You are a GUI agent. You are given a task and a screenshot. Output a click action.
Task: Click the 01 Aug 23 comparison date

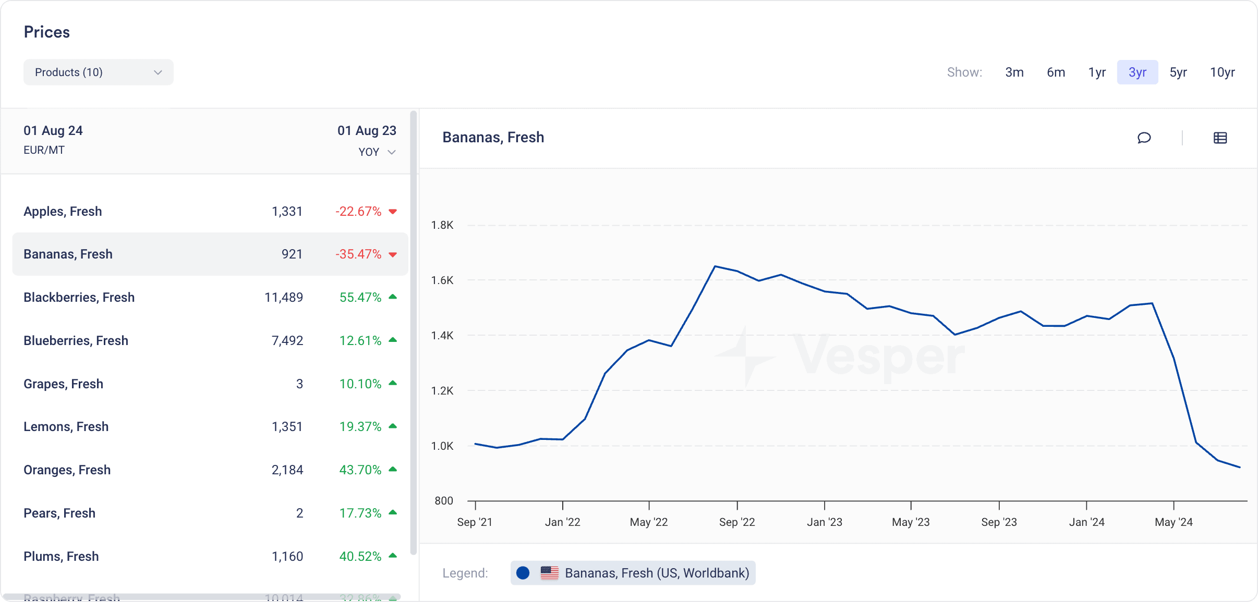click(x=367, y=130)
